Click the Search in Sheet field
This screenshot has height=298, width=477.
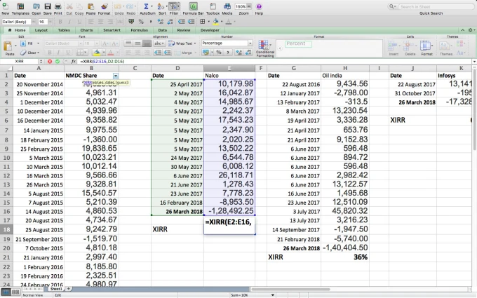[x=431, y=6]
